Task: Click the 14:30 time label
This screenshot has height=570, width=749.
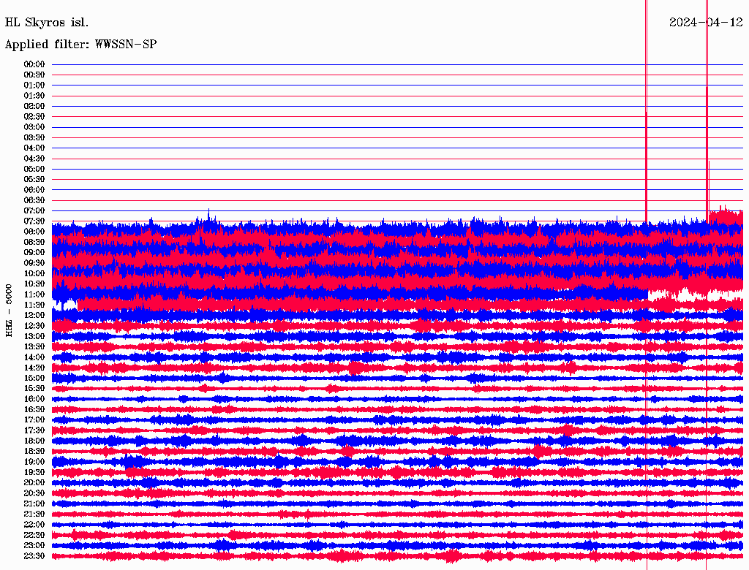Action: [34, 368]
